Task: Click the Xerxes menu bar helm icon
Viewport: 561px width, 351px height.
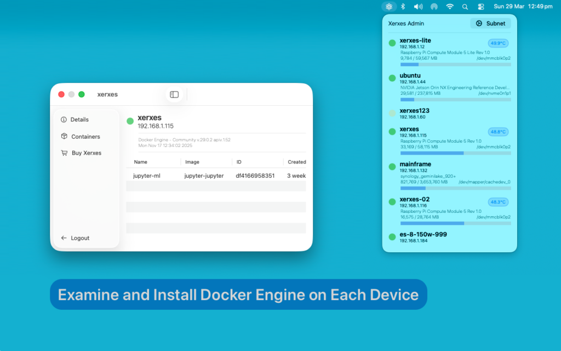Action: point(389,7)
